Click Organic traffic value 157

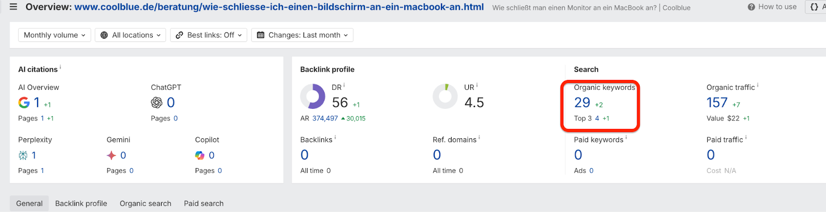(717, 103)
